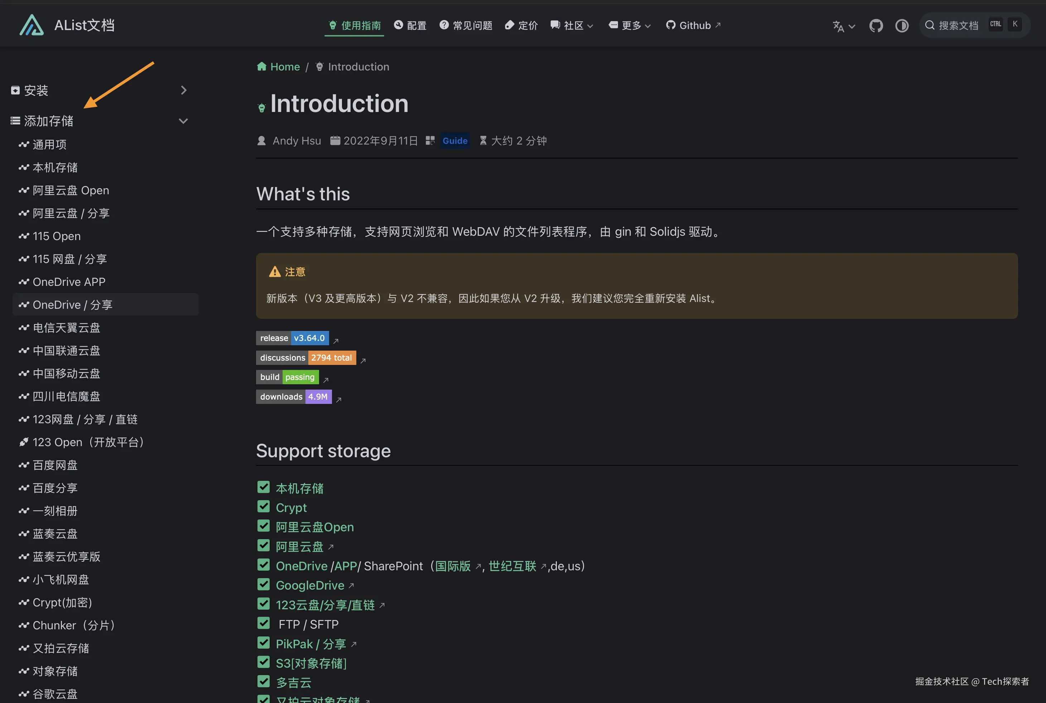Open the 更多 dropdown menu
The width and height of the screenshot is (1046, 703).
tap(630, 25)
